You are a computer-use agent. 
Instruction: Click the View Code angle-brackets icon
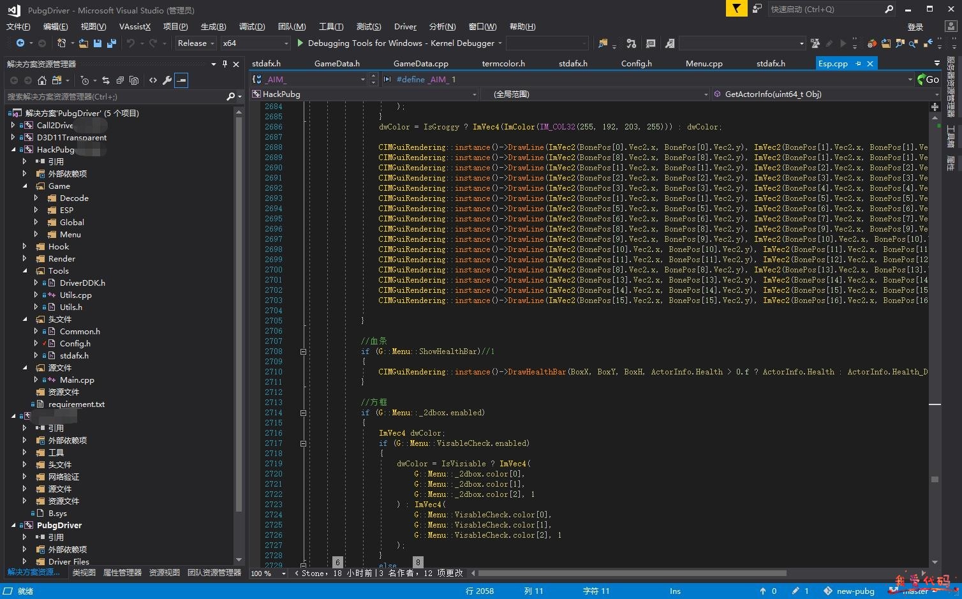coord(153,80)
